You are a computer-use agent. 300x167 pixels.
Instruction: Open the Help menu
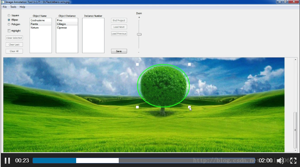pyautogui.click(x=22, y=7)
